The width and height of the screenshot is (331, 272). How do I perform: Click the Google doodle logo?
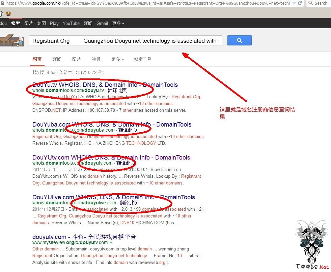click(x=11, y=40)
